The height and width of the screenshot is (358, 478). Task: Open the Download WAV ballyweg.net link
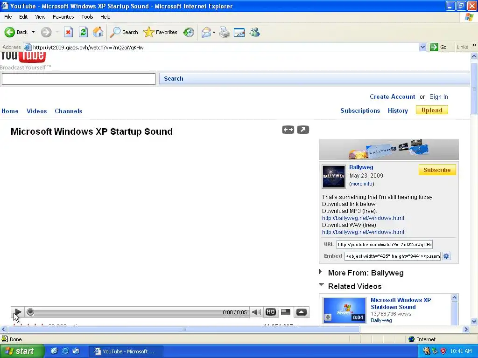(363, 232)
